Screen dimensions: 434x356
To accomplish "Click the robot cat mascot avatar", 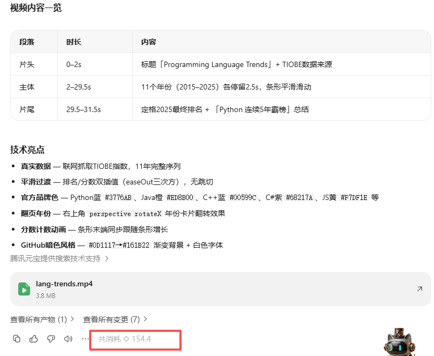I will point(400,342).
